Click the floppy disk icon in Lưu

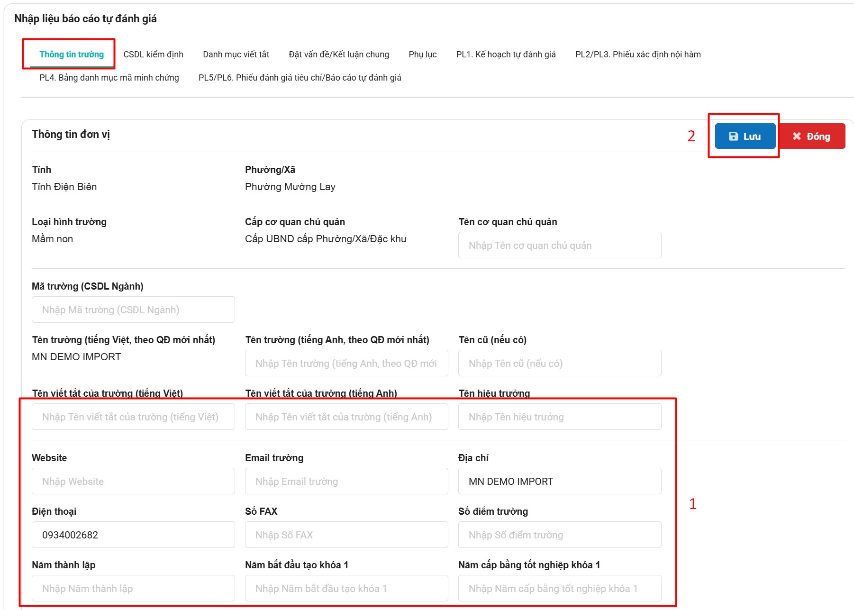tap(733, 137)
